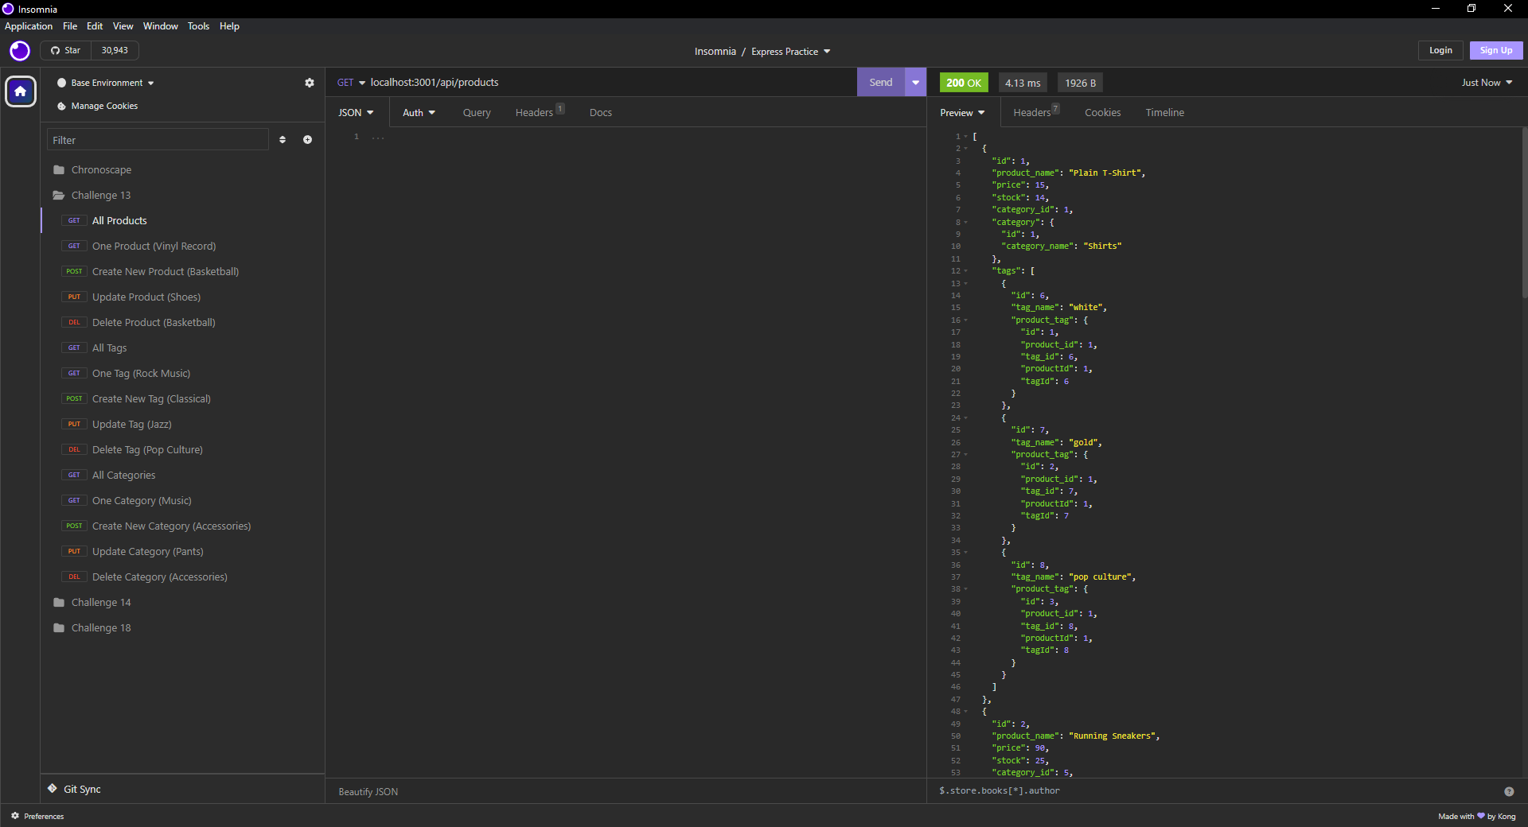The width and height of the screenshot is (1528, 827).
Task: Click the Filter requests input field
Action: (158, 140)
